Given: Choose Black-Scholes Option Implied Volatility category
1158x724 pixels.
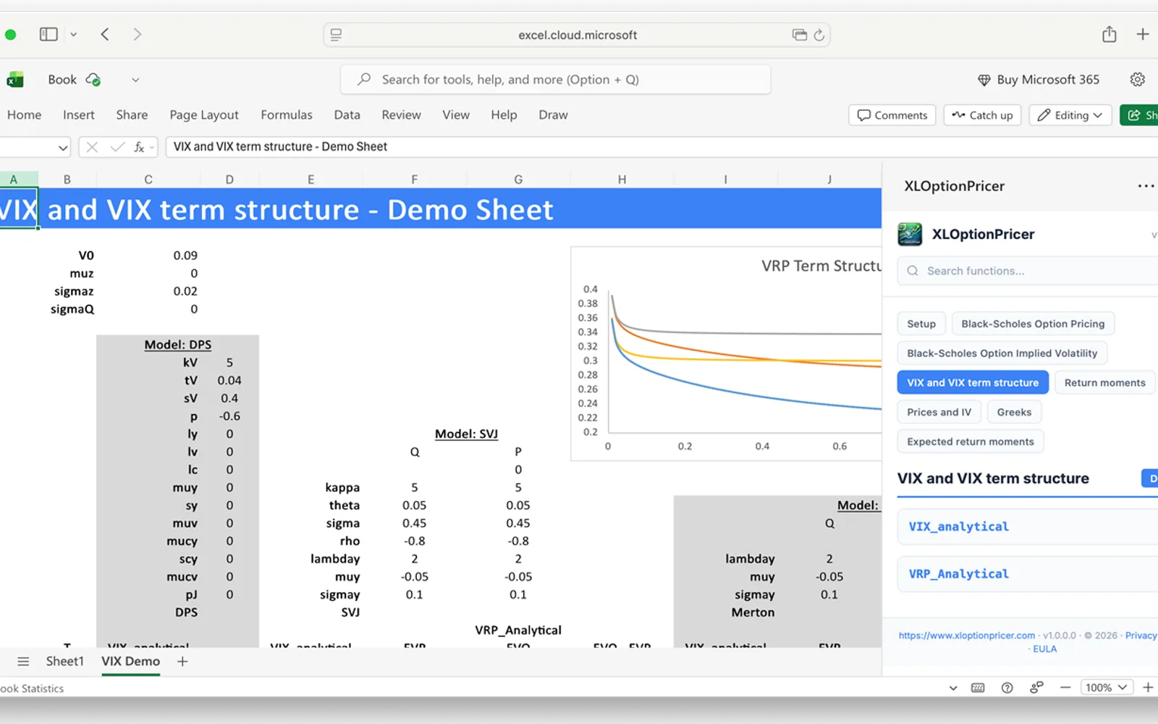Looking at the screenshot, I should (x=1002, y=353).
